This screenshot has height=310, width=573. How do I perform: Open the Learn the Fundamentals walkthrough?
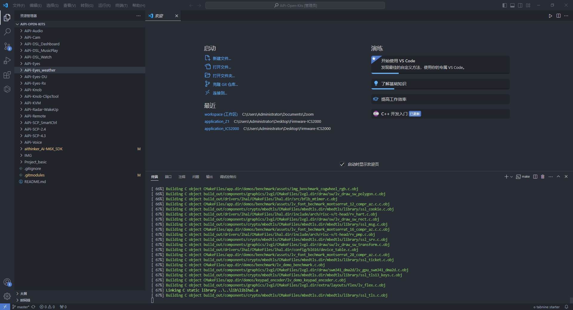(440, 84)
